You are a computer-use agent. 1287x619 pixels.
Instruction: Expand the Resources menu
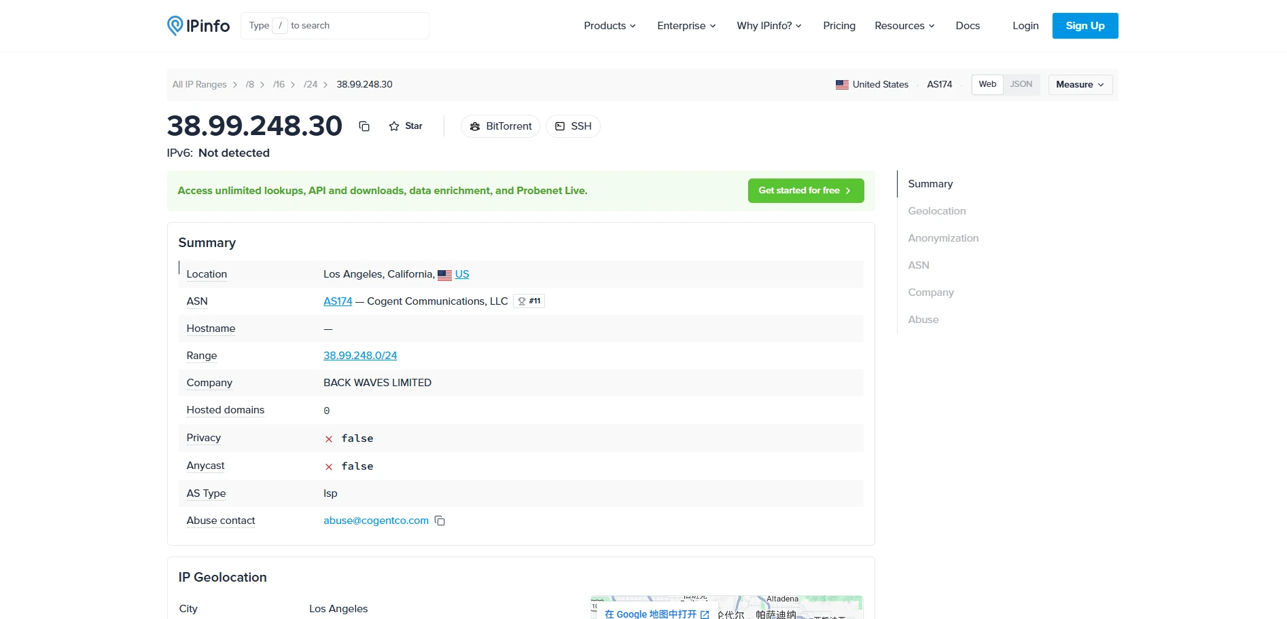click(904, 26)
